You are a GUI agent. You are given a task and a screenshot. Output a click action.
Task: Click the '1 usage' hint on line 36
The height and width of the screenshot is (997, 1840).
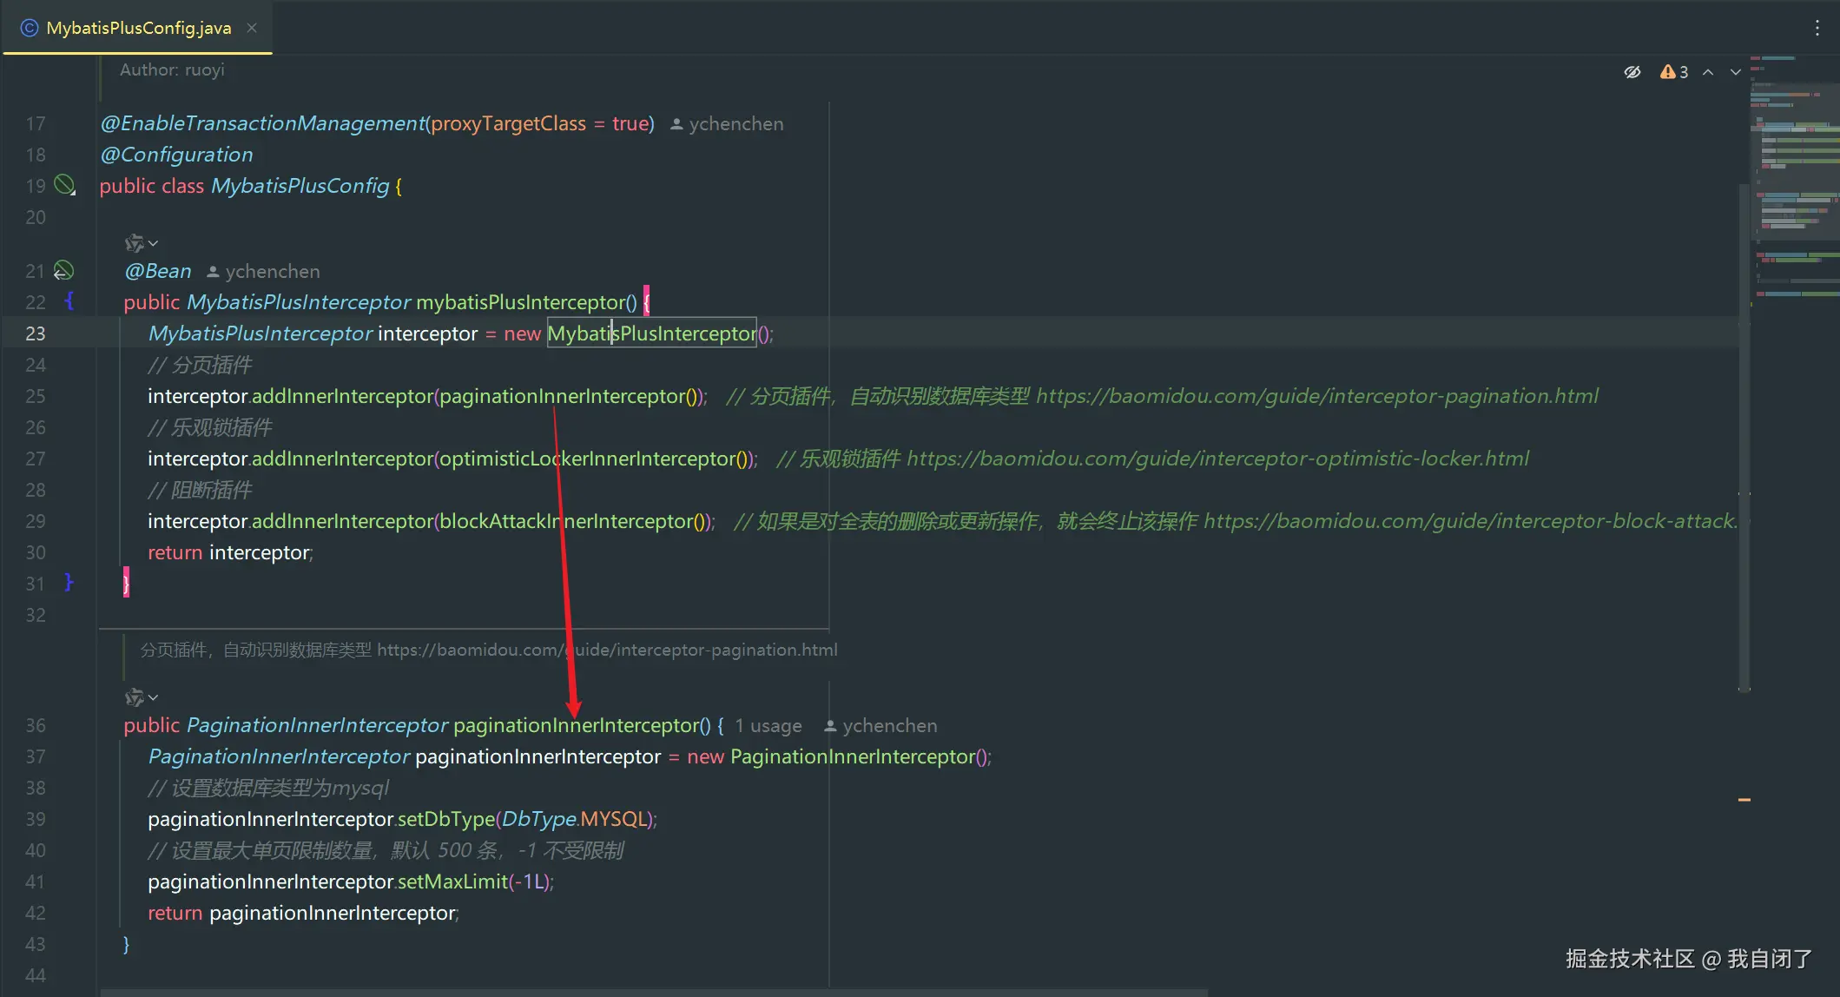tap(768, 726)
